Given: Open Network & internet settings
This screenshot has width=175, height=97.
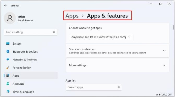Looking at the screenshot, I should (31, 59).
